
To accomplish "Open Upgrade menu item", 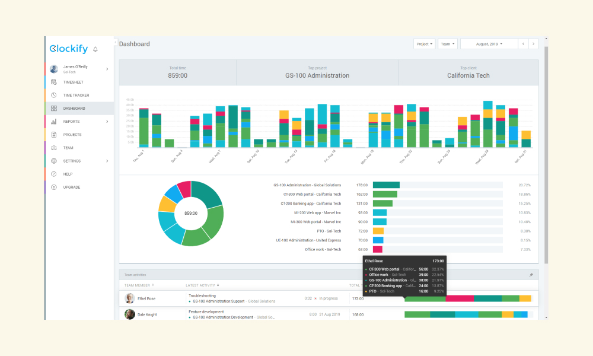I will coord(79,187).
